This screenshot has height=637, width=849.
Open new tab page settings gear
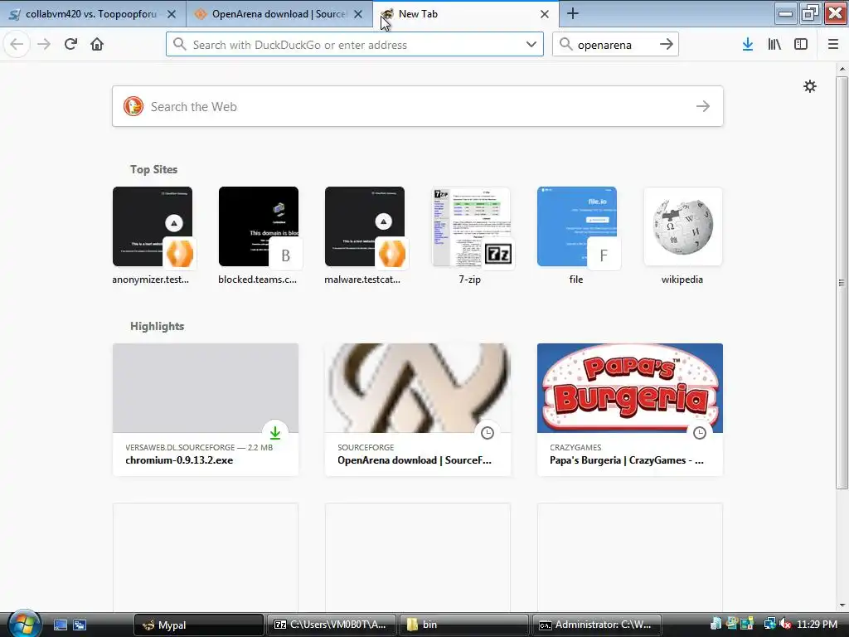[809, 86]
